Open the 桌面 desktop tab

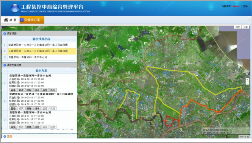pos(10,20)
